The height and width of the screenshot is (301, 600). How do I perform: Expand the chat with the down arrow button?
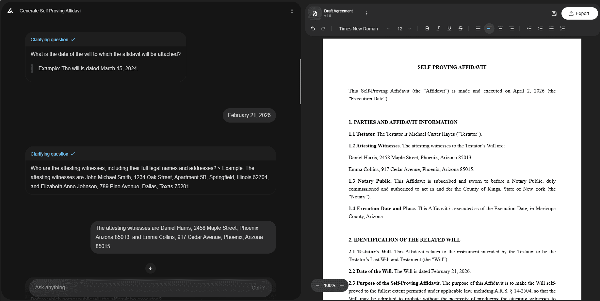(150, 268)
